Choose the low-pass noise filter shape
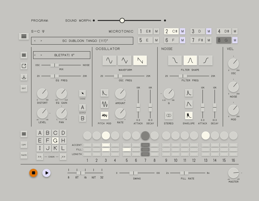Screen dimensions: 259x201 coord(175,60)
